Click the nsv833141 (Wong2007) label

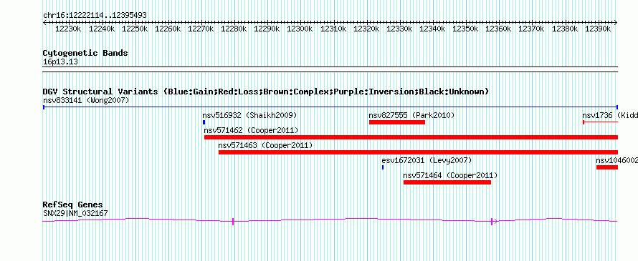(x=86, y=100)
